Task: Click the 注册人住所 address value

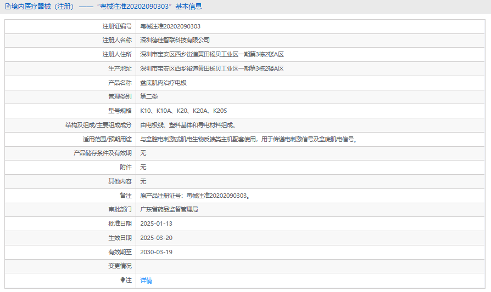Action: tap(212, 54)
